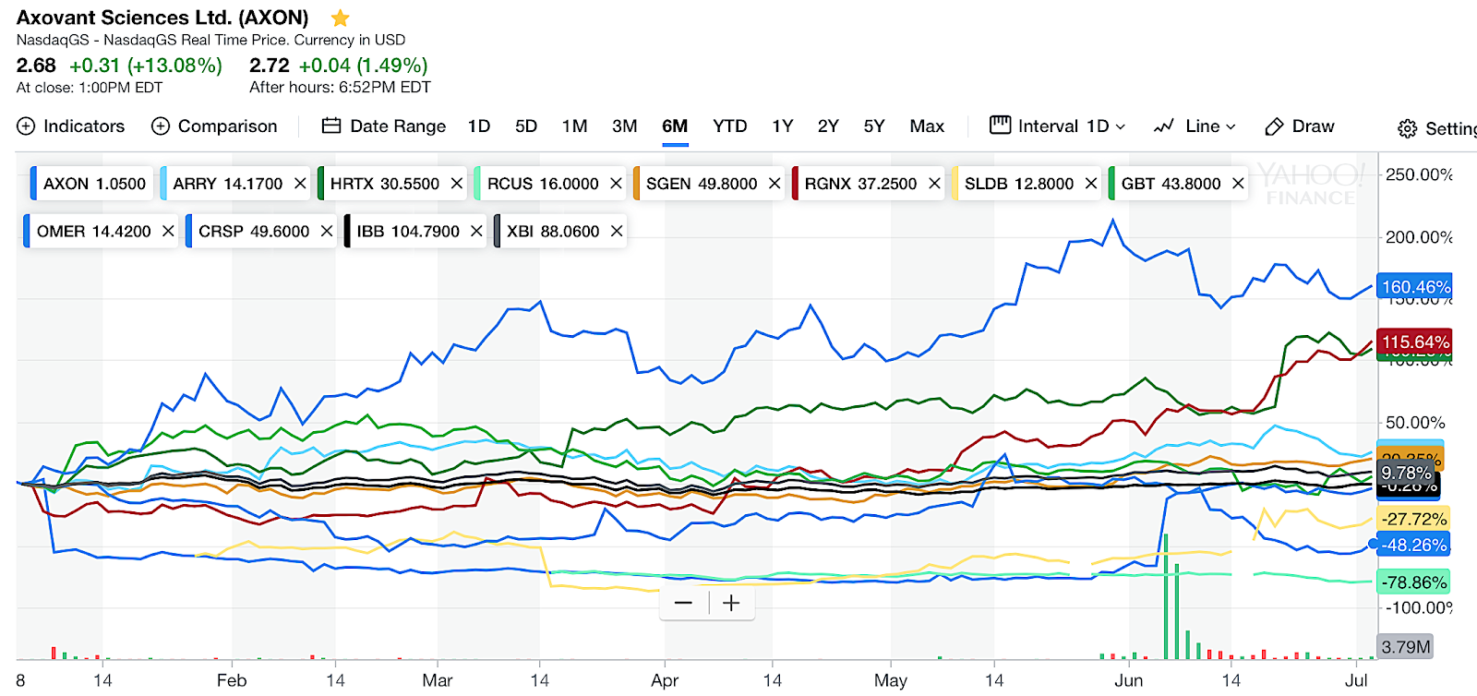Viewport: 1477px width, 696px height.
Task: Click the Axovant Sciences Ltd. (AXON) title
Action: click(x=162, y=18)
